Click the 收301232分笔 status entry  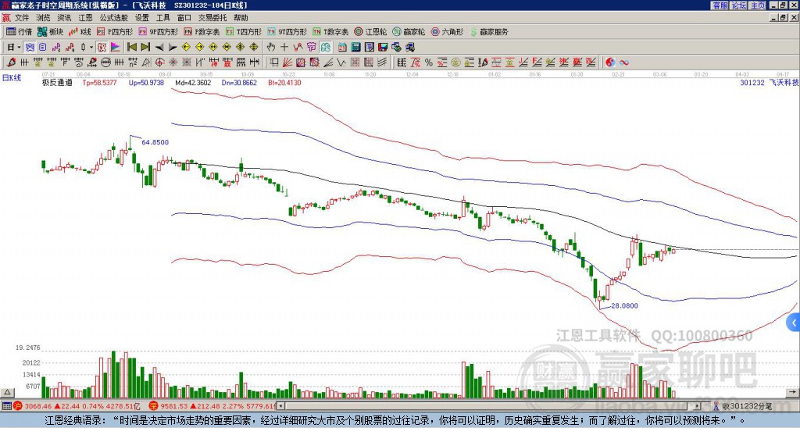743,406
